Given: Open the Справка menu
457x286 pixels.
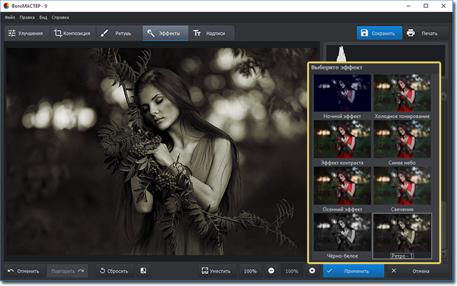Looking at the screenshot, I should pyautogui.click(x=60, y=17).
